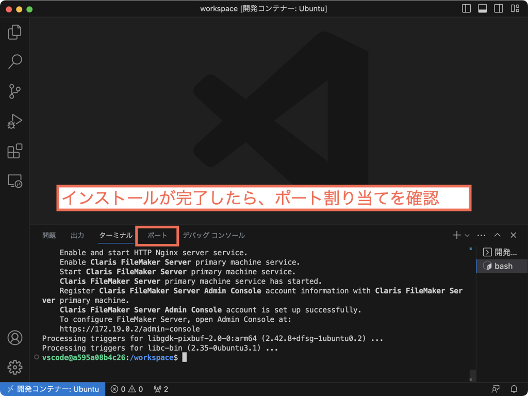Open the デバッグ コンソール tab
Viewport: 528px width, 396px height.
(214, 235)
